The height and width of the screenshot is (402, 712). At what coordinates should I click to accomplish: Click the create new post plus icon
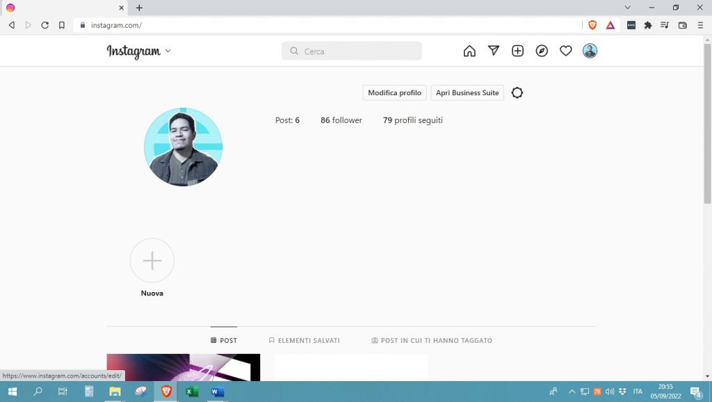pyautogui.click(x=517, y=51)
